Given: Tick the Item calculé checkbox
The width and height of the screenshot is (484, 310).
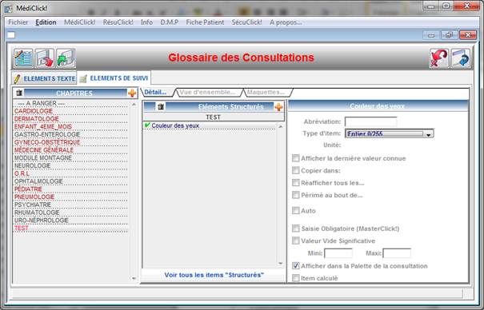Looking at the screenshot, I should pyautogui.click(x=296, y=278).
